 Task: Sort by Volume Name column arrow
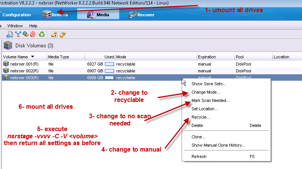(33, 57)
